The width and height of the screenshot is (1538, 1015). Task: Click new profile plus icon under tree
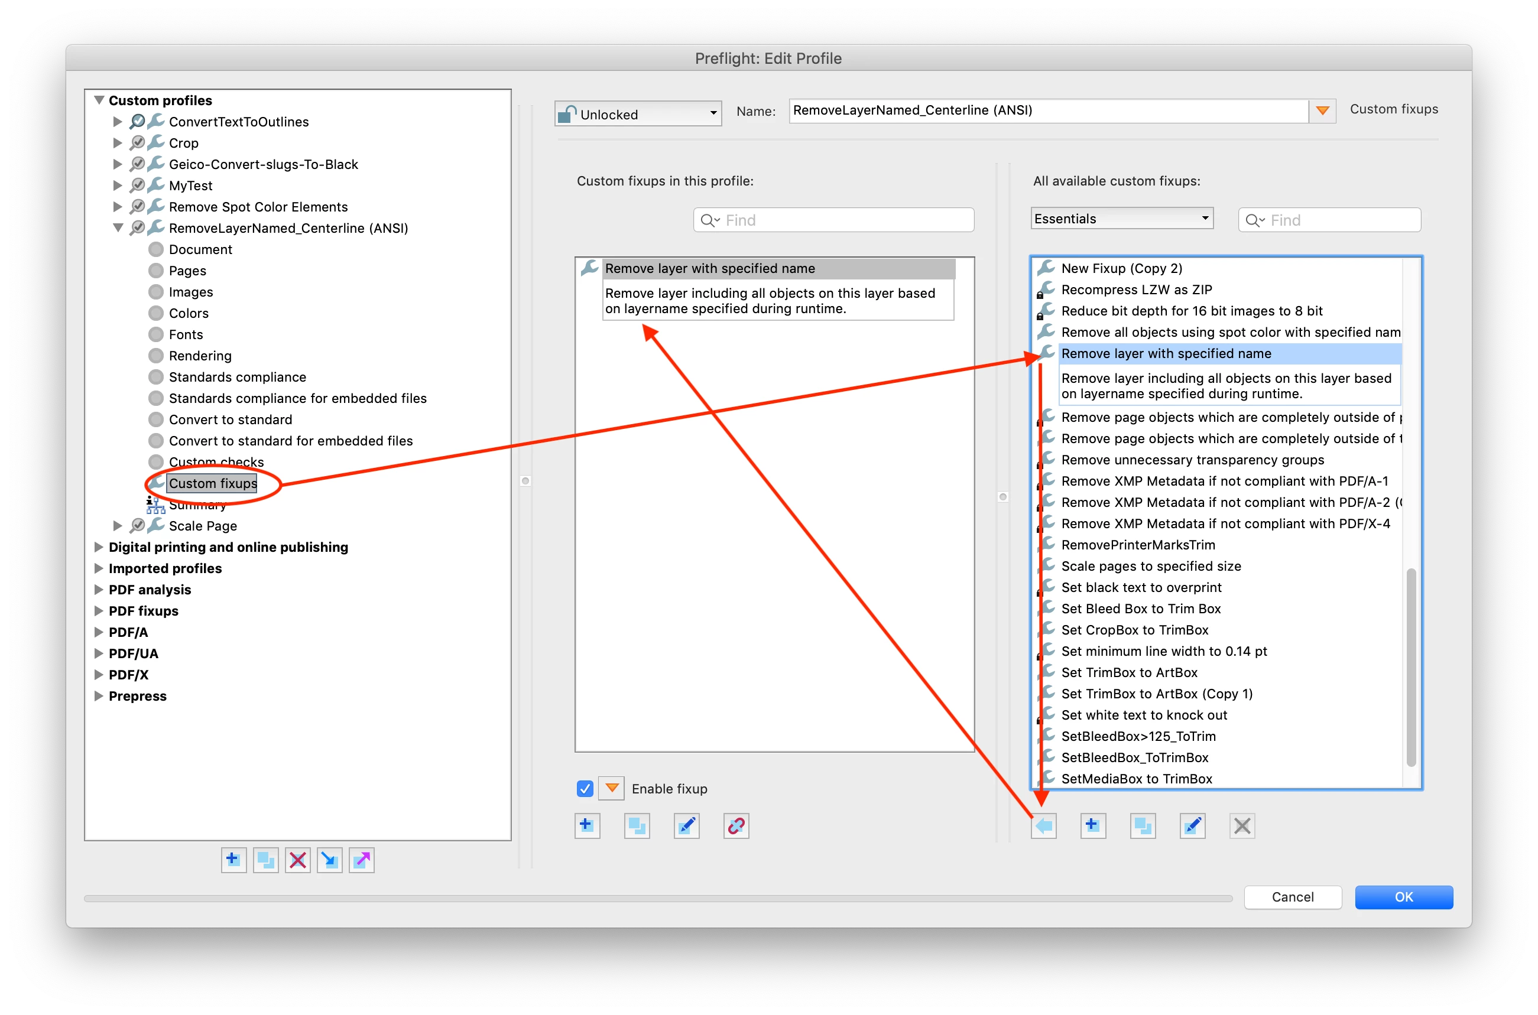(x=233, y=860)
